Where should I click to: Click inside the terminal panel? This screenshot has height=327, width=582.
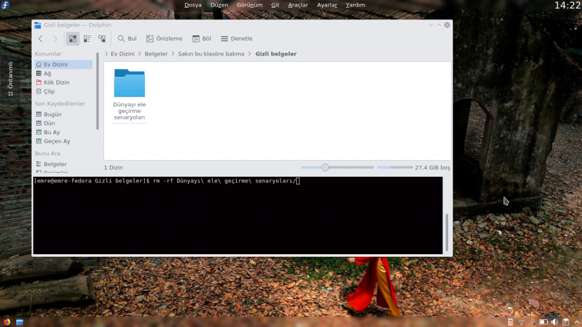click(x=237, y=215)
